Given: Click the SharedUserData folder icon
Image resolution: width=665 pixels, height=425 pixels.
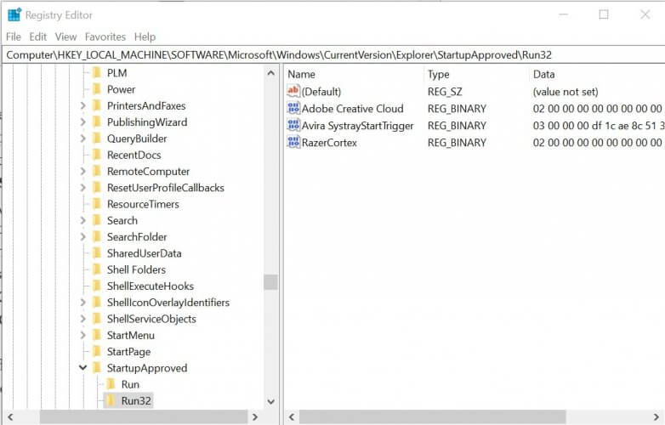Looking at the screenshot, I should pos(97,253).
